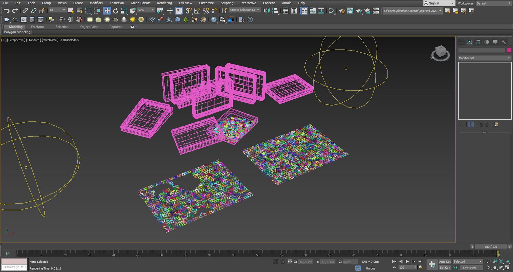Switch to the Freeform ribbon tab

37,27
